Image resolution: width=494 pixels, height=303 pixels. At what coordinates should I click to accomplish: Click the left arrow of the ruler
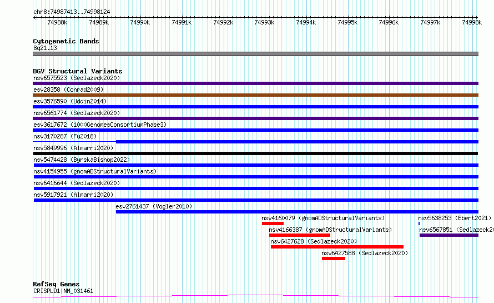[x=34, y=17]
